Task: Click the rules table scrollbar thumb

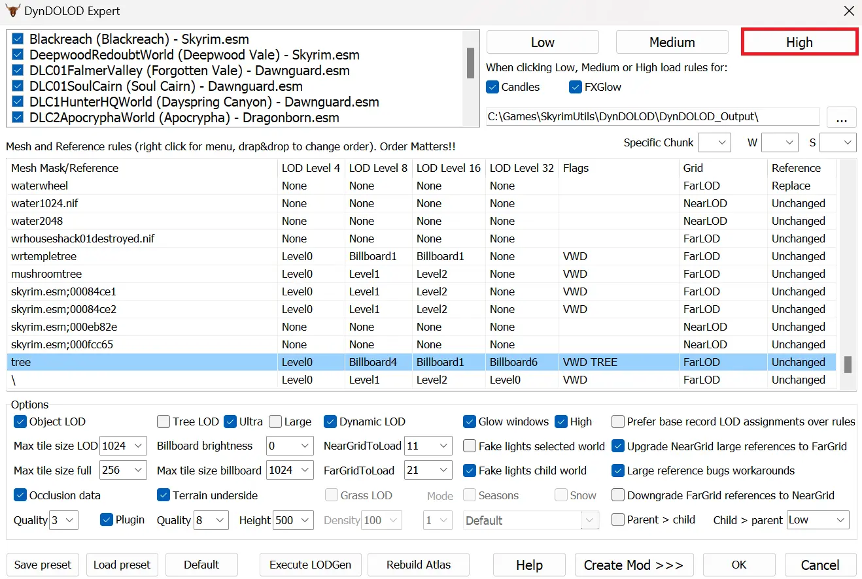Action: 848,365
